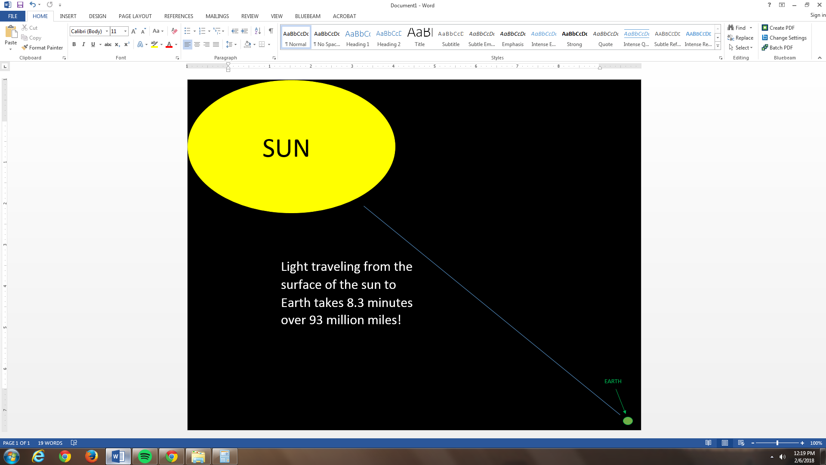Viewport: 826px width, 465px height.
Task: Toggle Show/Hide paragraph marks
Action: pyautogui.click(x=271, y=31)
